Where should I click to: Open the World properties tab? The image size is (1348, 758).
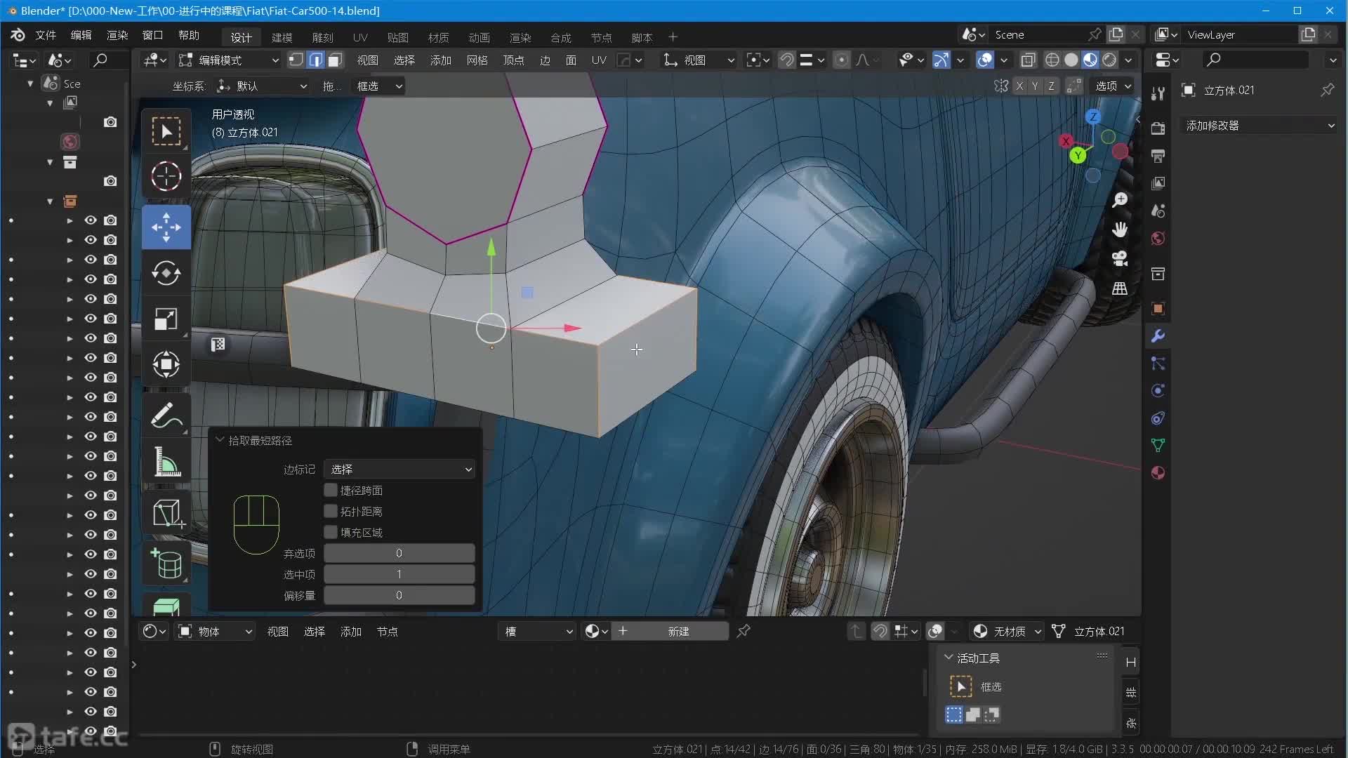pyautogui.click(x=1158, y=239)
